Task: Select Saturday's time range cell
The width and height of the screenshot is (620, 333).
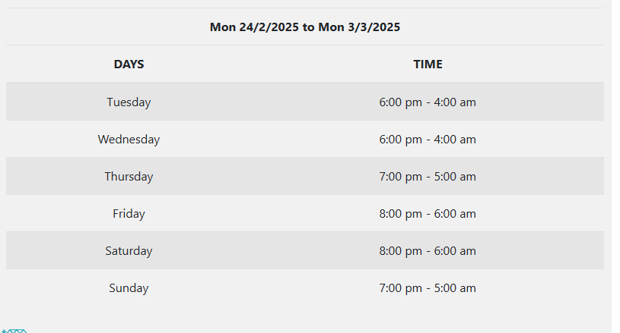Action: [428, 250]
